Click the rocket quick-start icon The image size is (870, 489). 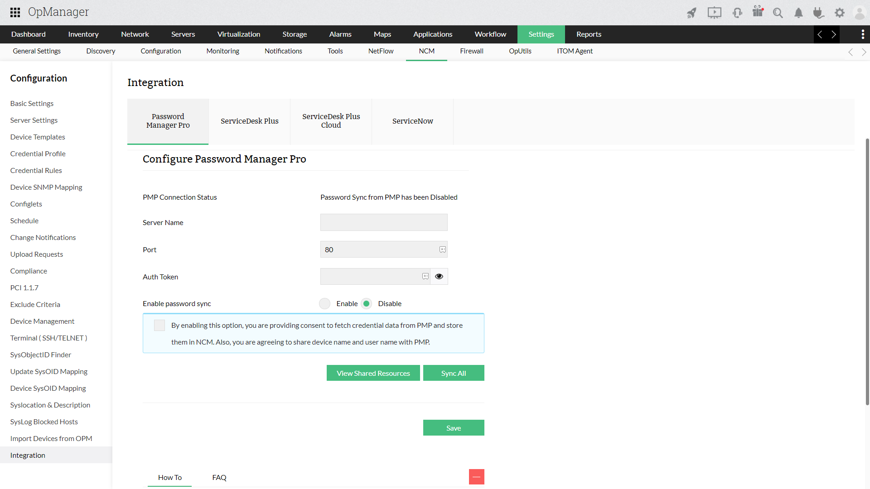point(691,13)
